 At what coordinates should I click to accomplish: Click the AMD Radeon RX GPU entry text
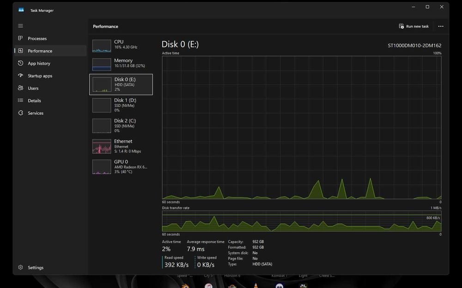(x=131, y=167)
